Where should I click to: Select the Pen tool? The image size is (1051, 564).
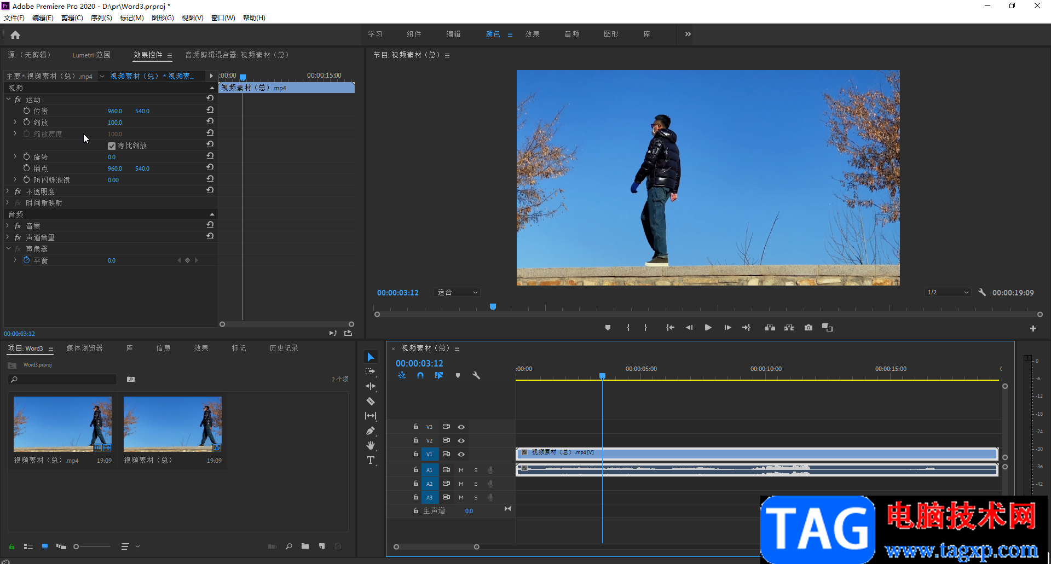(x=371, y=431)
